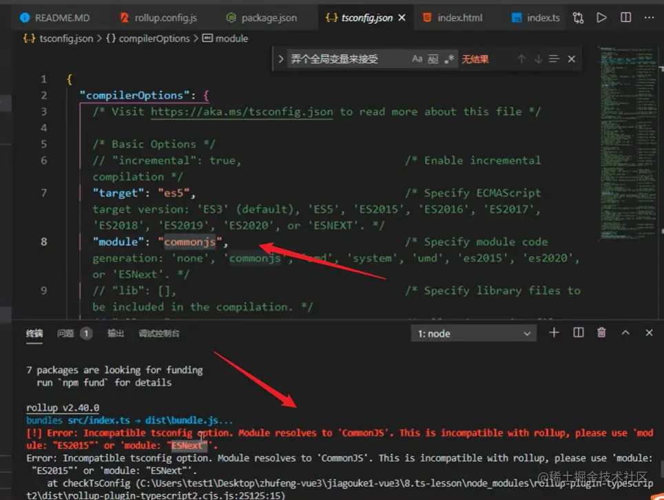The width and height of the screenshot is (664, 500).
Task: Split the terminal pane
Action: pos(578,333)
